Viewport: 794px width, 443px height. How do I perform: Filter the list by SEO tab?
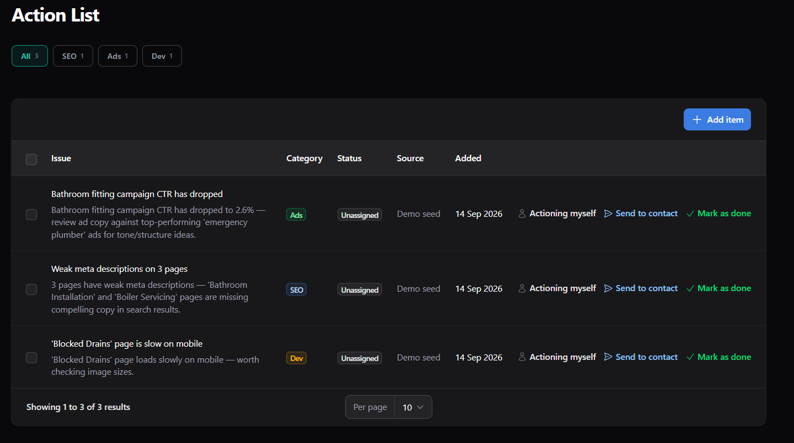(73, 56)
